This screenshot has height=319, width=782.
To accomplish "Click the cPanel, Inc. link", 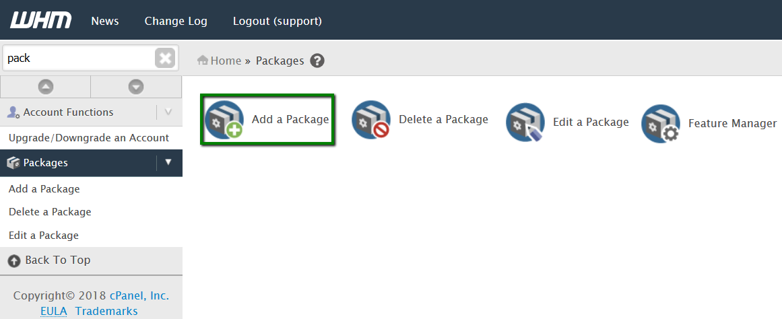I will pyautogui.click(x=139, y=296).
